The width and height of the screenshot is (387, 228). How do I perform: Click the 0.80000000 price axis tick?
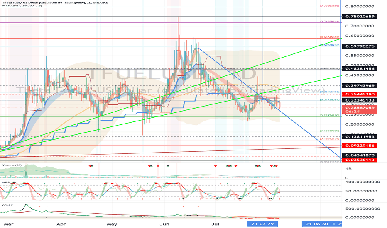click(x=360, y=6)
